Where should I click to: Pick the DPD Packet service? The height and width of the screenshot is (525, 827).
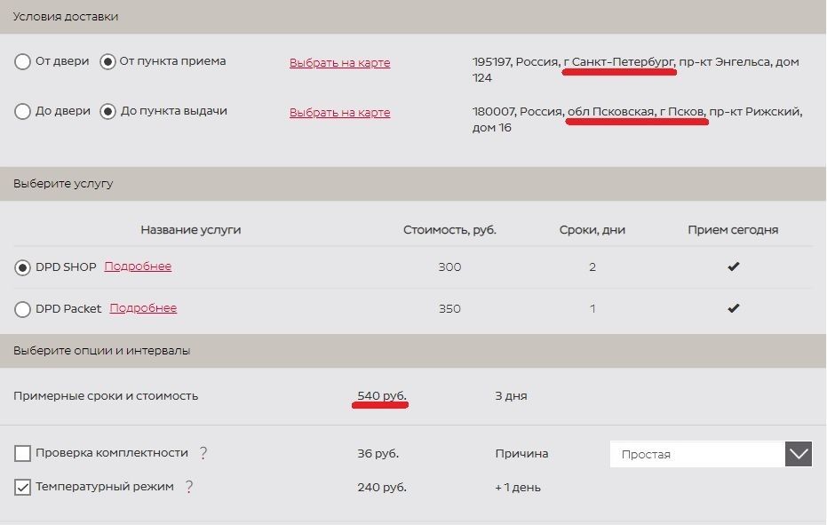click(23, 309)
